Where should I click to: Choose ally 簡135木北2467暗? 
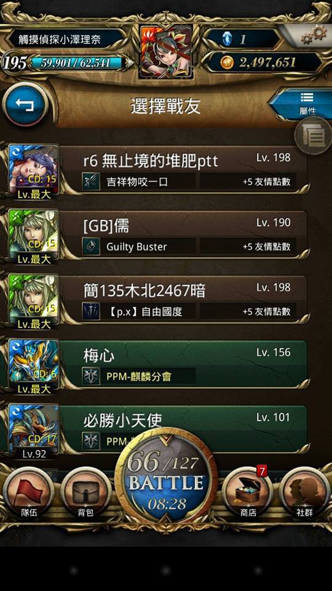[x=158, y=300]
